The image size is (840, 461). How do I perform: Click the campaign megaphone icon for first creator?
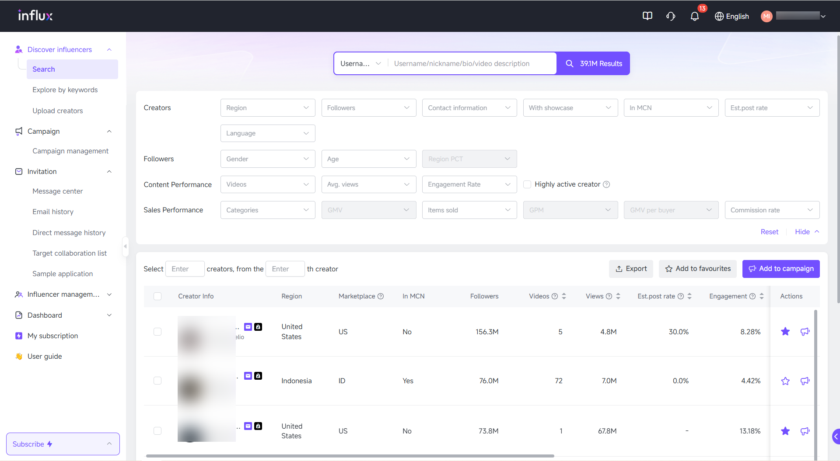[x=805, y=332]
